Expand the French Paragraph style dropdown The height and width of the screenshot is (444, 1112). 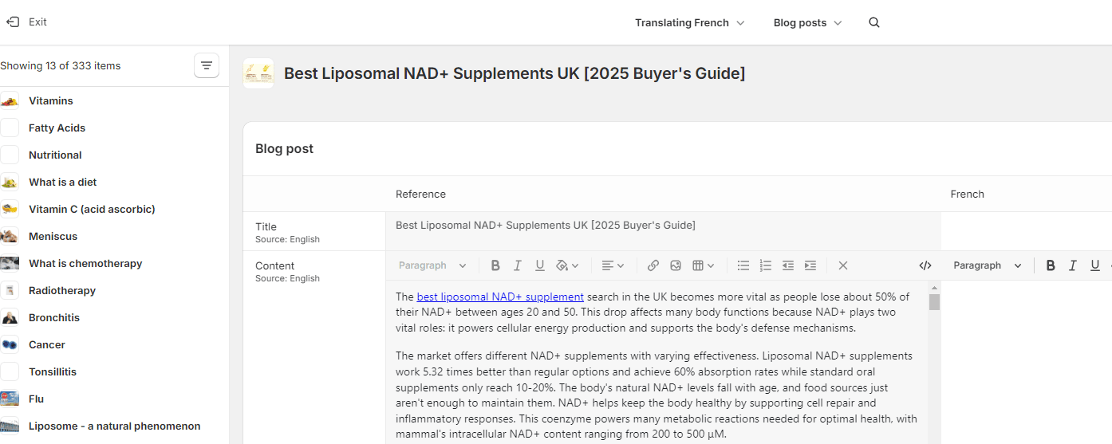(x=988, y=265)
